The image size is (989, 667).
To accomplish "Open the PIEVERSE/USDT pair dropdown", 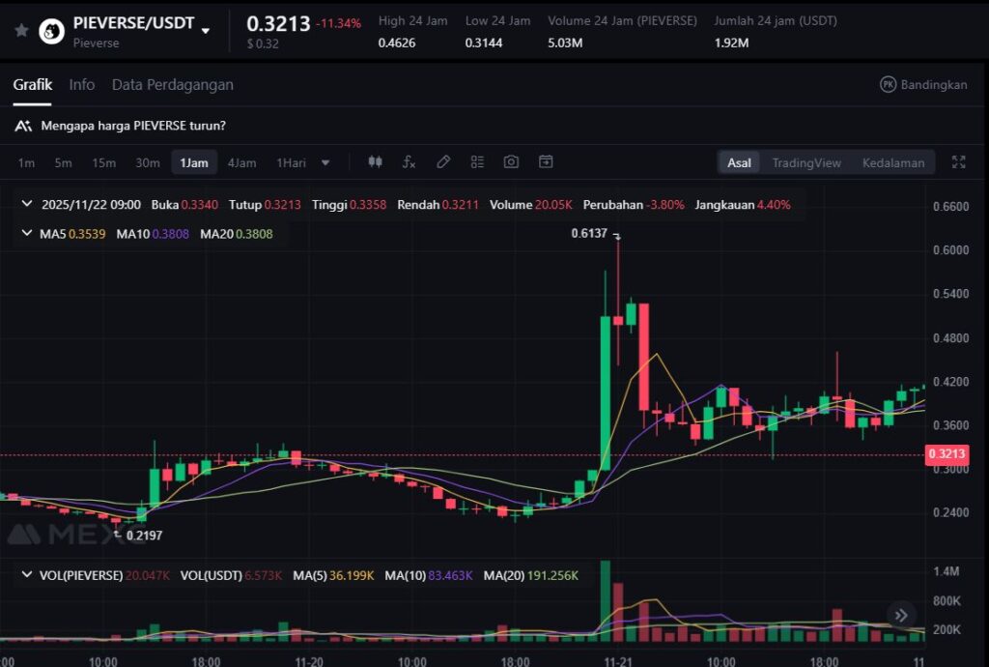I will tap(206, 31).
